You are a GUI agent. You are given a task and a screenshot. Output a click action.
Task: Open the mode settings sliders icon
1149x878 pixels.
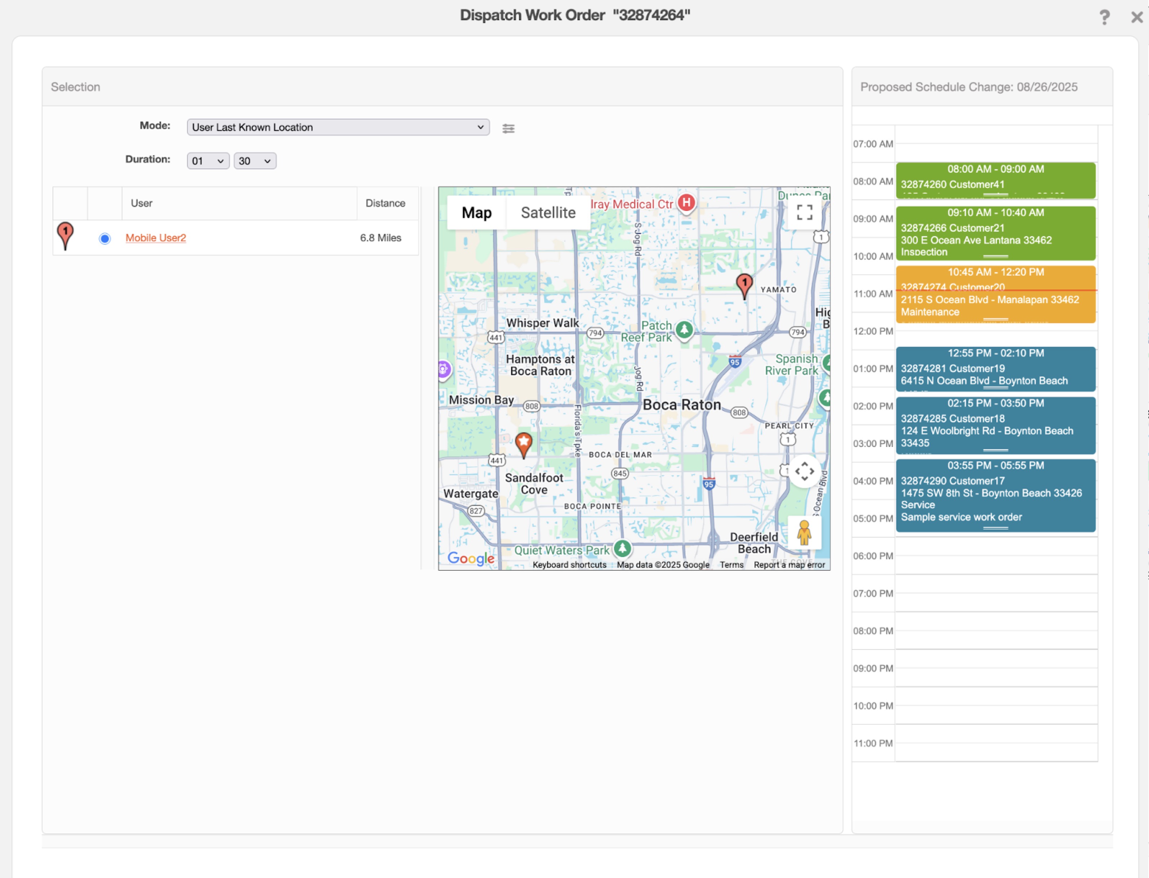[508, 128]
